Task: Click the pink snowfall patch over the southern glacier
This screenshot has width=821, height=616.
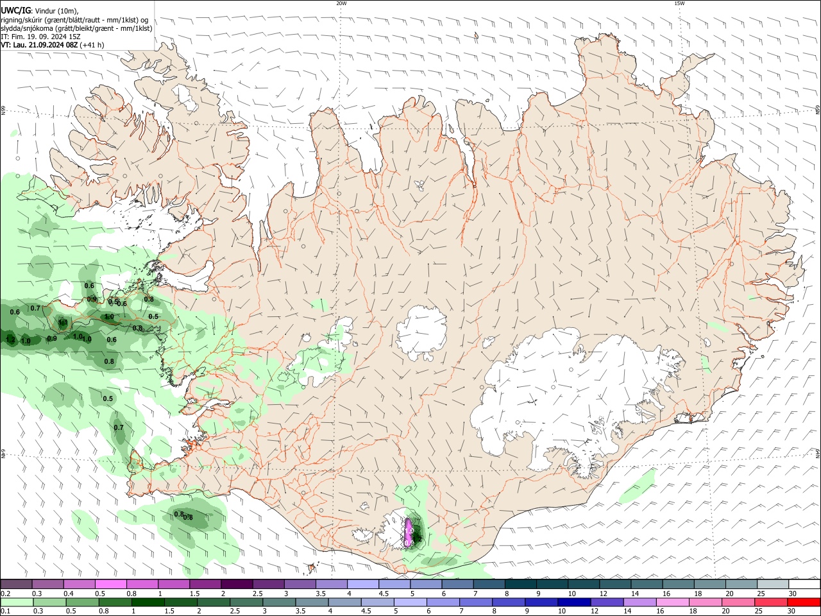Action: point(408,532)
